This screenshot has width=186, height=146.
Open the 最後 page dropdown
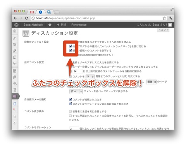151,82
